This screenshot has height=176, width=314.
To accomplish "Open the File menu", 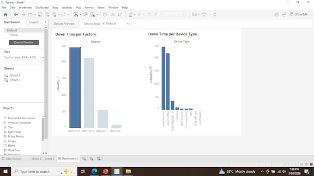I will (x=4, y=7).
